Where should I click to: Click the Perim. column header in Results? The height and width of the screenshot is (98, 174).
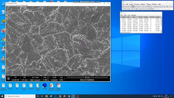click(x=141, y=17)
